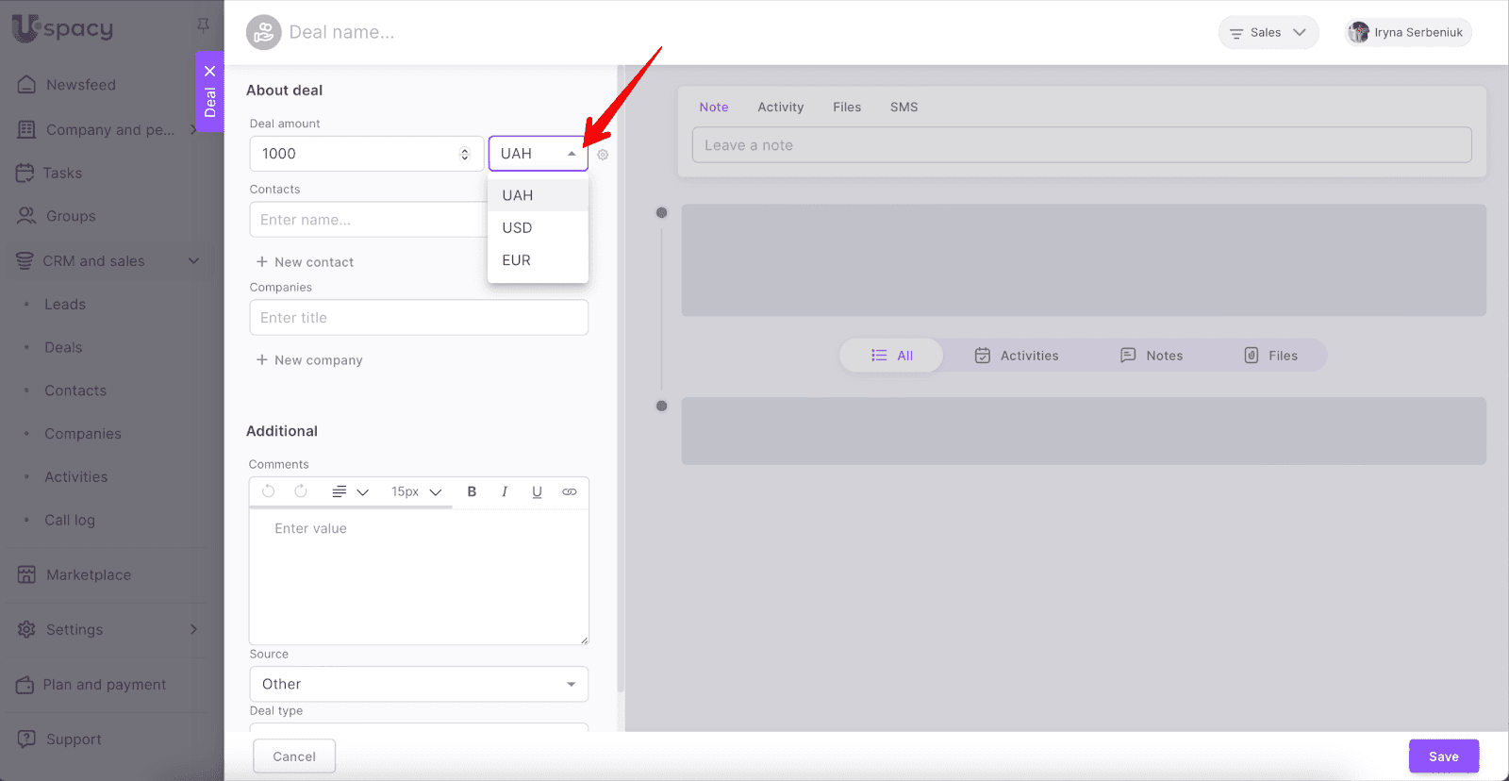Image resolution: width=1509 pixels, height=781 pixels.
Task: Click the undo arrow in comments toolbar
Action: (269, 491)
